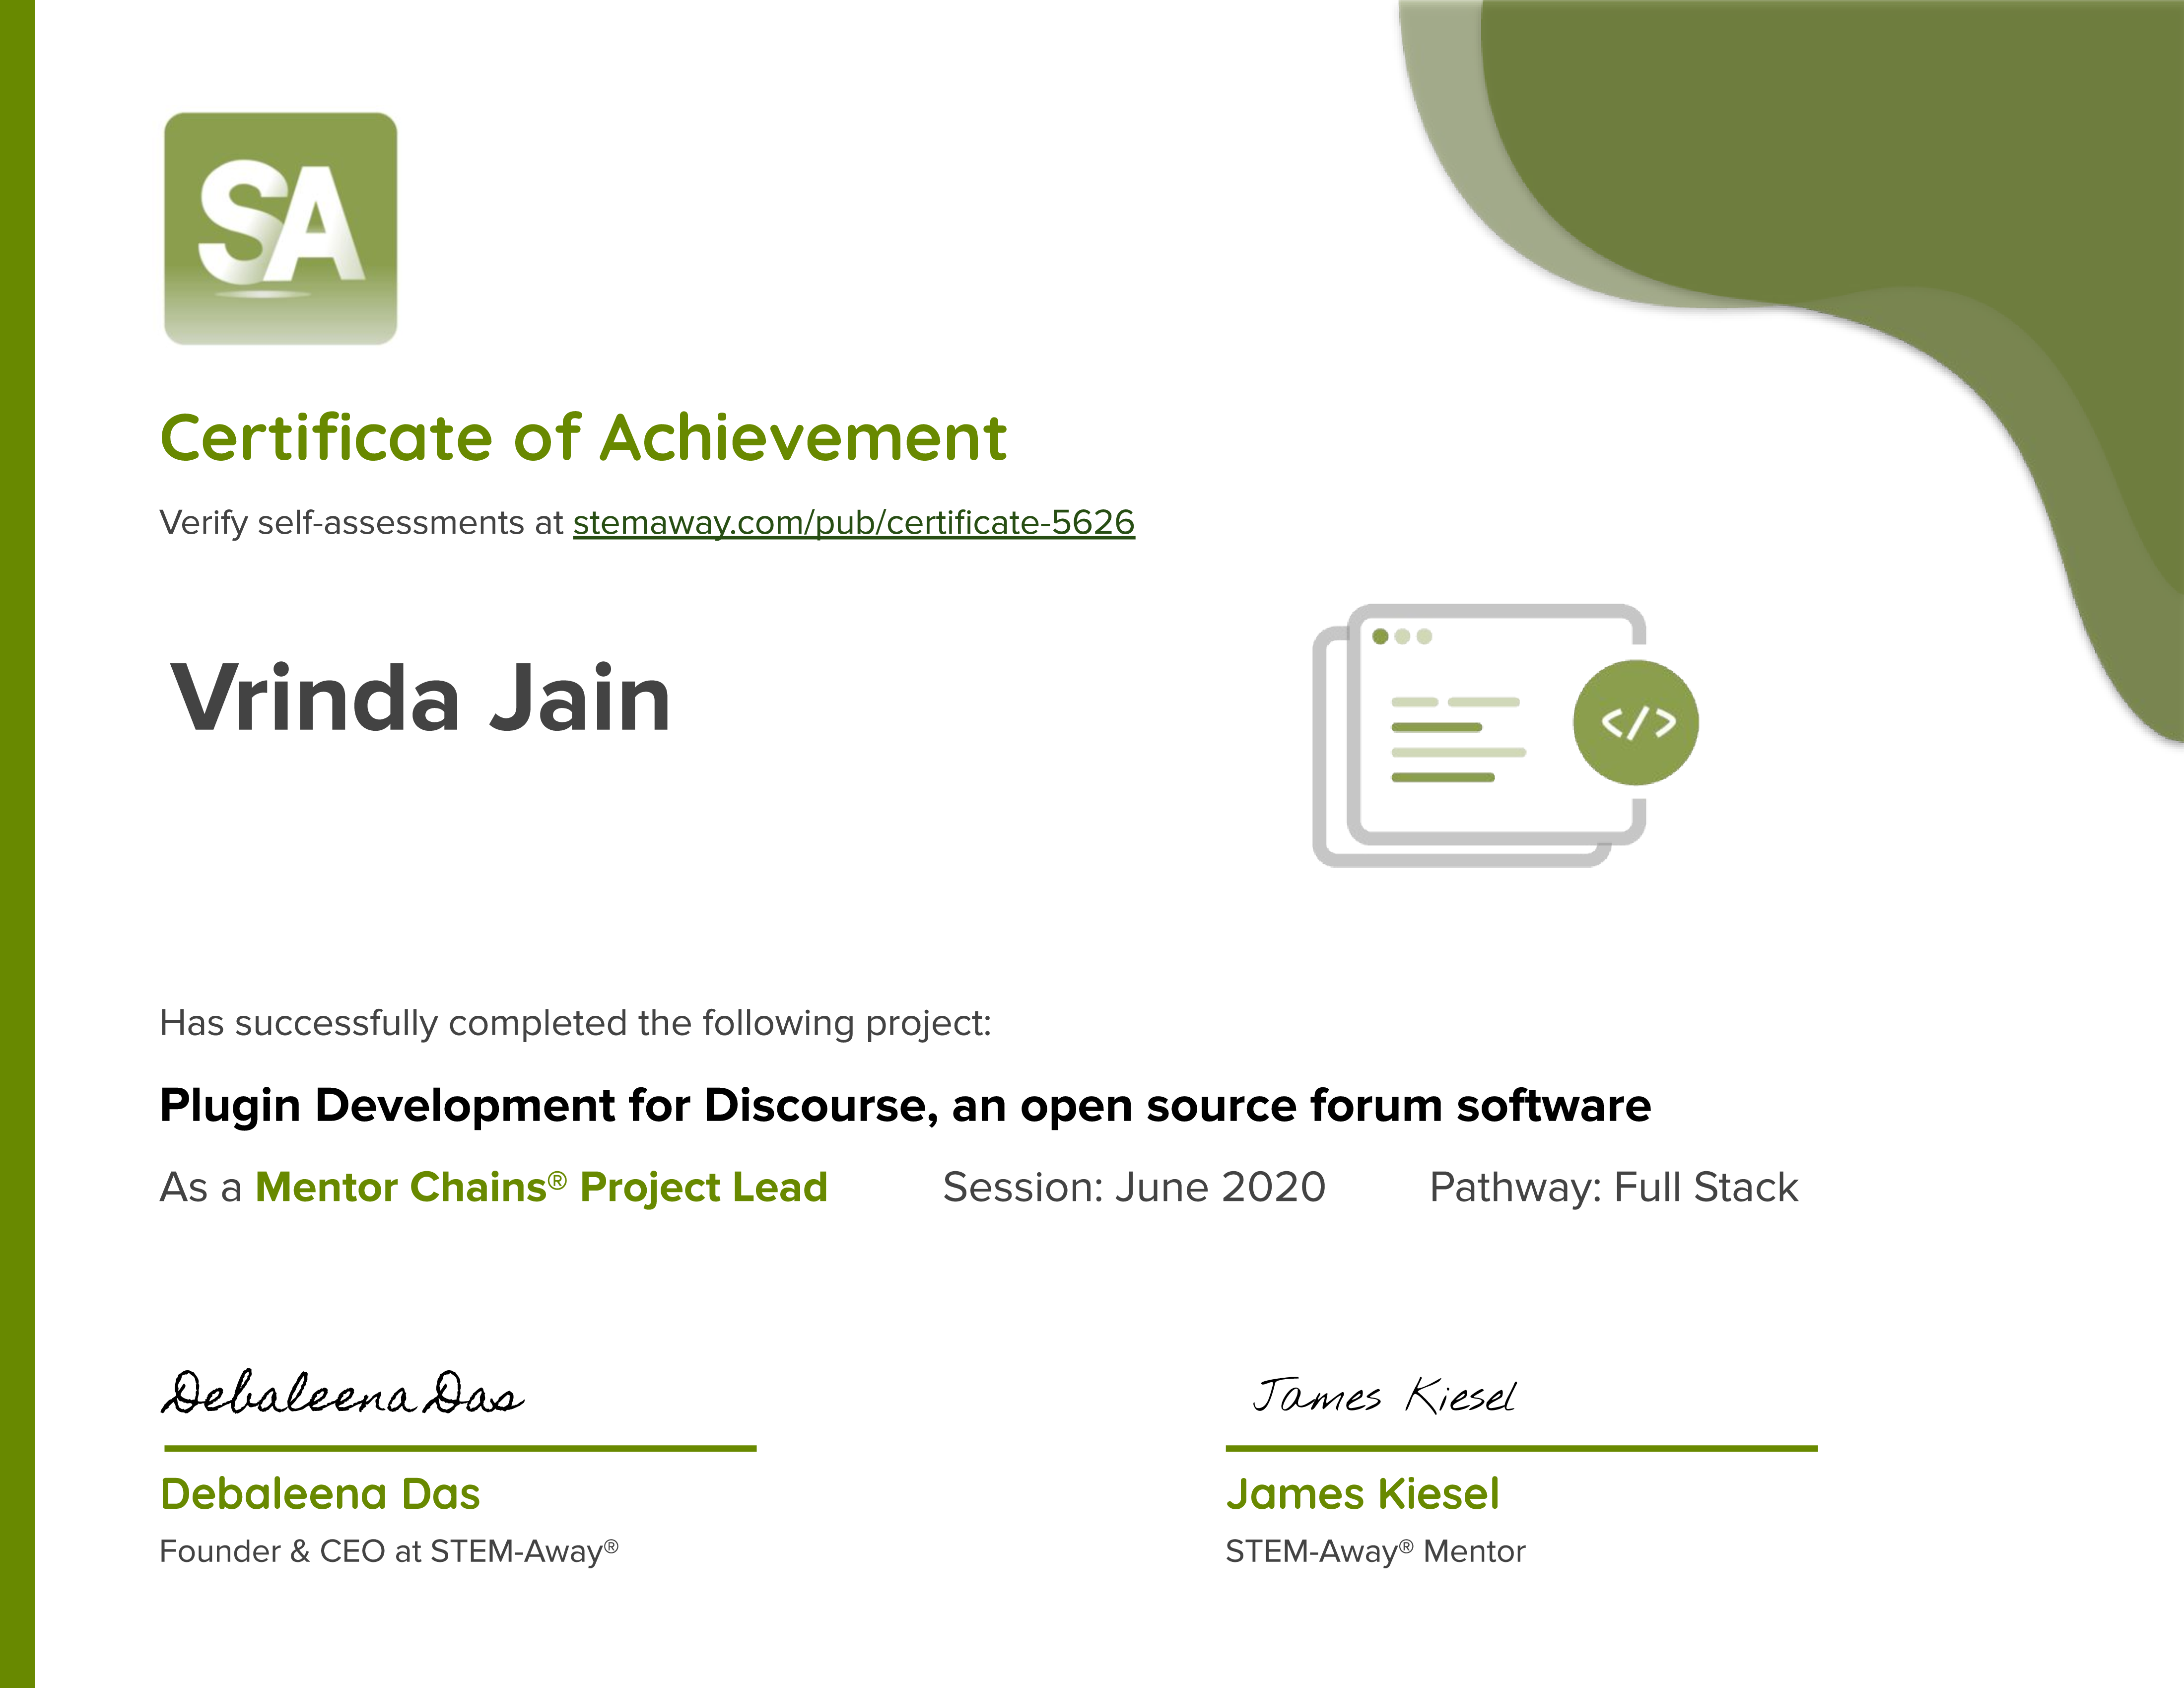Click the SA STEM-Away logo

coord(280,228)
